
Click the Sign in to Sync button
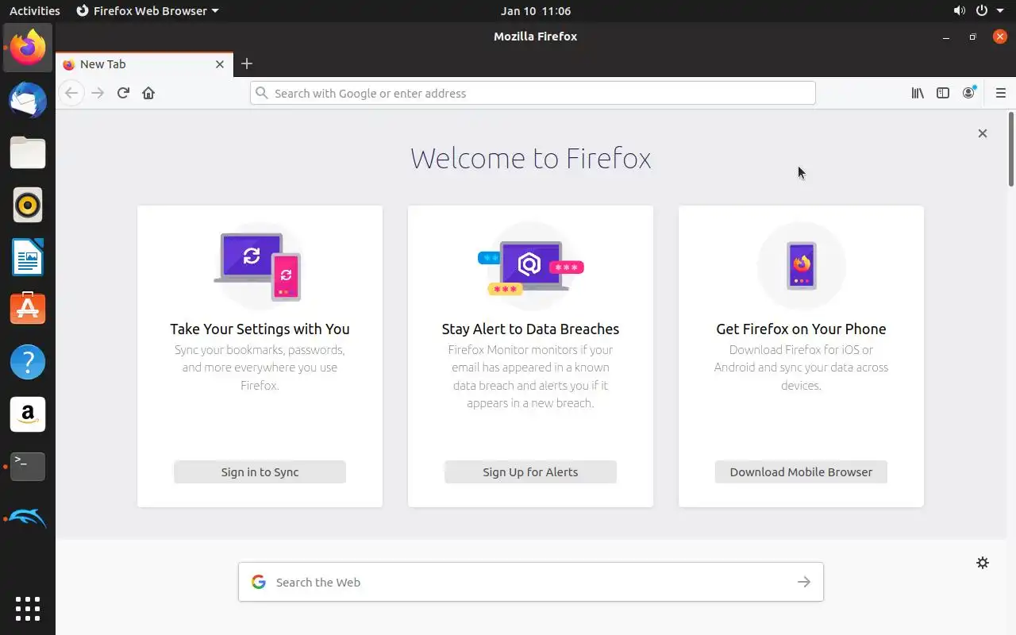point(260,471)
